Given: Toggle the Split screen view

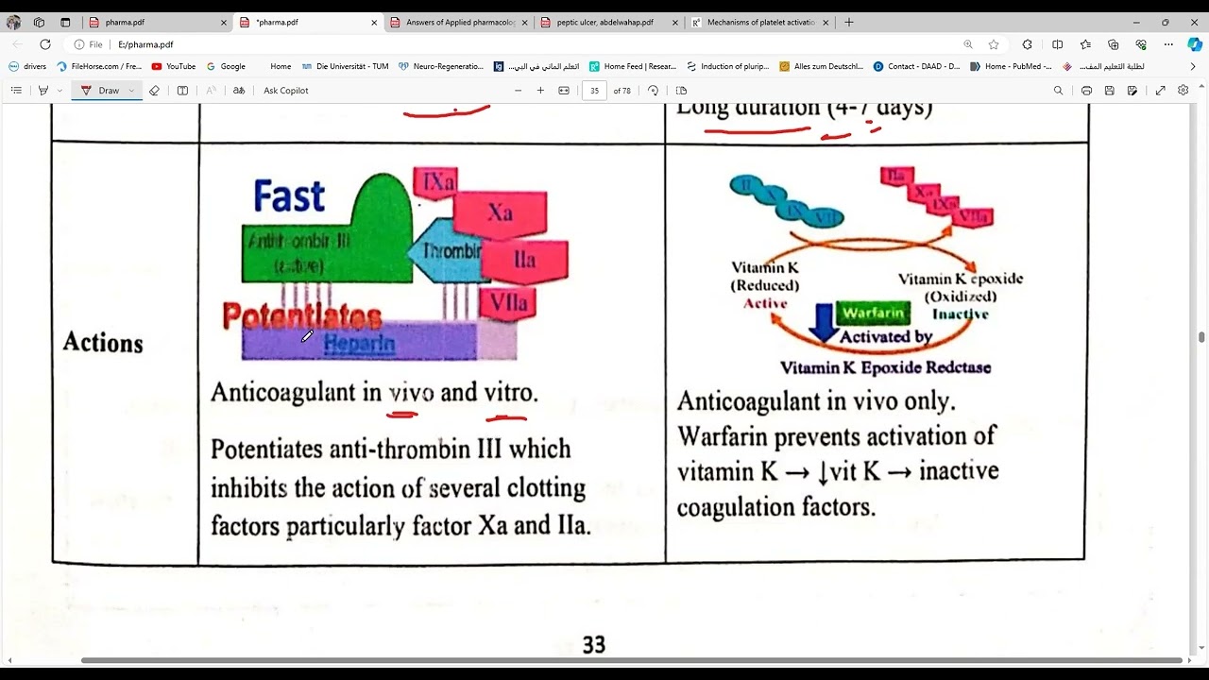Looking at the screenshot, I should (x=1057, y=44).
